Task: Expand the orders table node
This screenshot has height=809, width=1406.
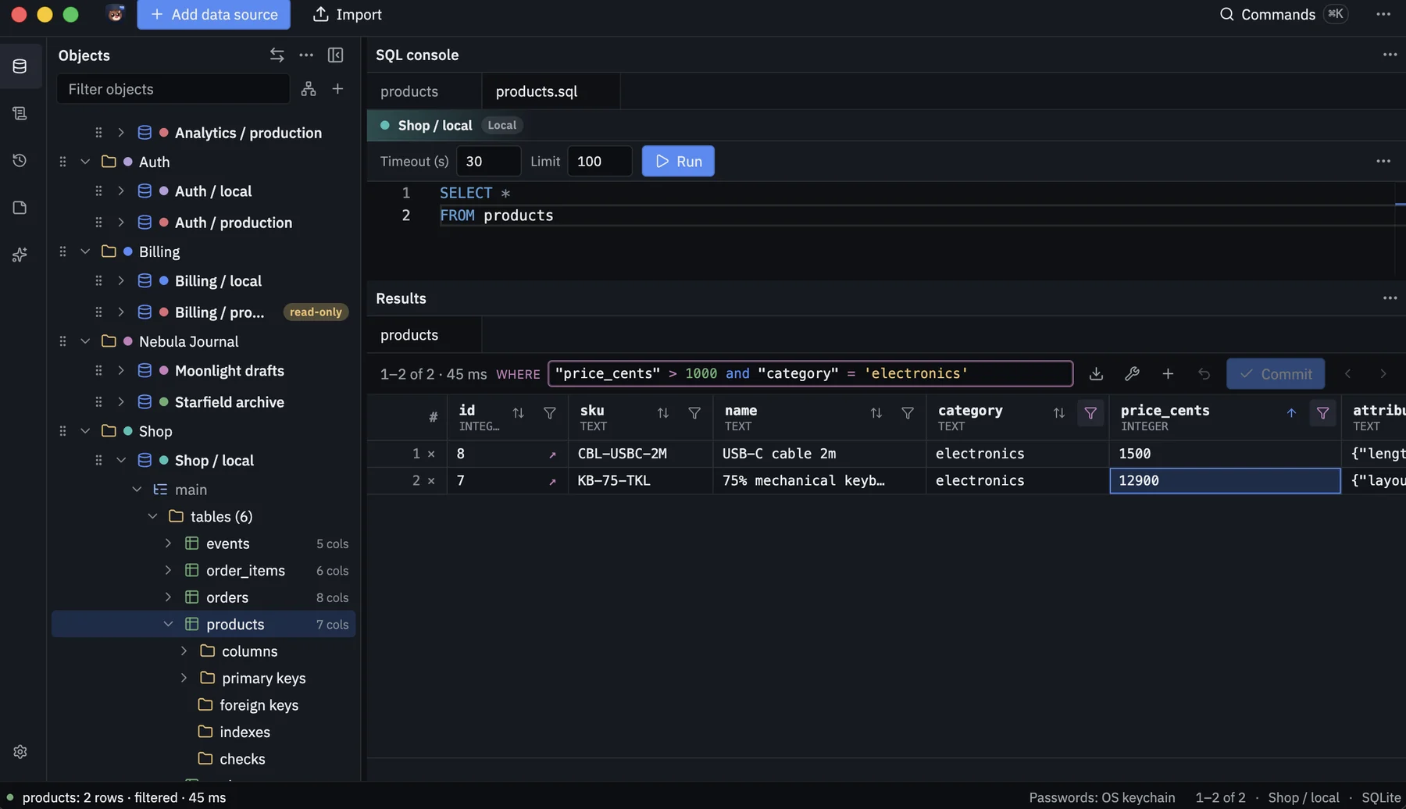Action: click(x=168, y=597)
